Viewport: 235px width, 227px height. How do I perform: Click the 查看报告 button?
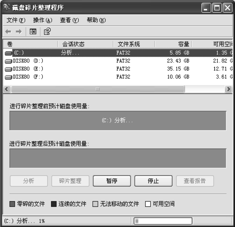coord(195,181)
